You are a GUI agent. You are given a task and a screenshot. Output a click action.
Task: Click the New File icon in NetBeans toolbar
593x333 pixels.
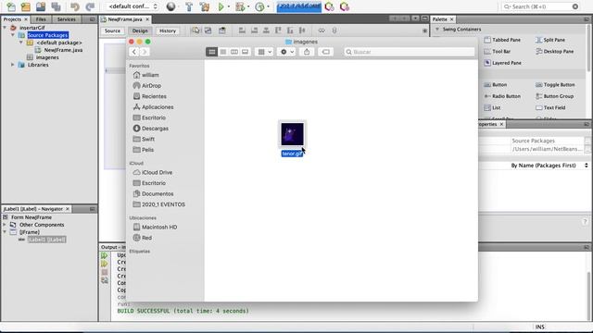coord(11,6)
